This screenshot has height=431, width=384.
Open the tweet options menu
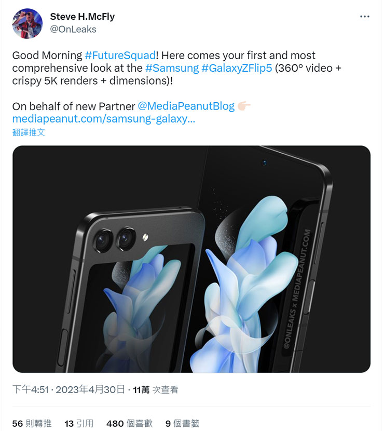(365, 16)
